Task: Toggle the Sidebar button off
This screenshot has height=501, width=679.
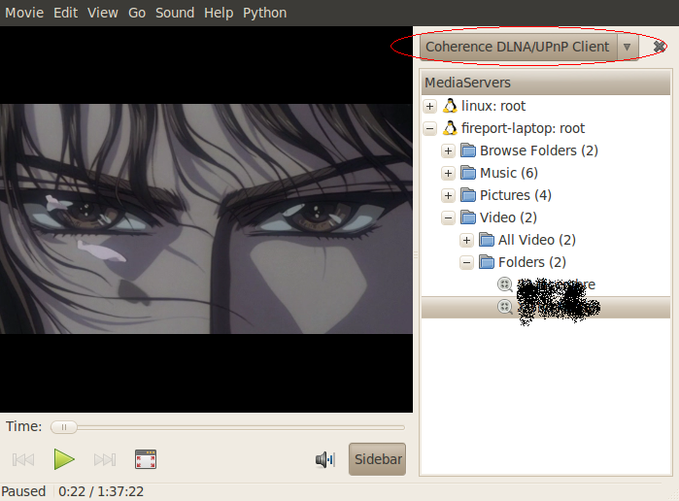Action: 377,459
